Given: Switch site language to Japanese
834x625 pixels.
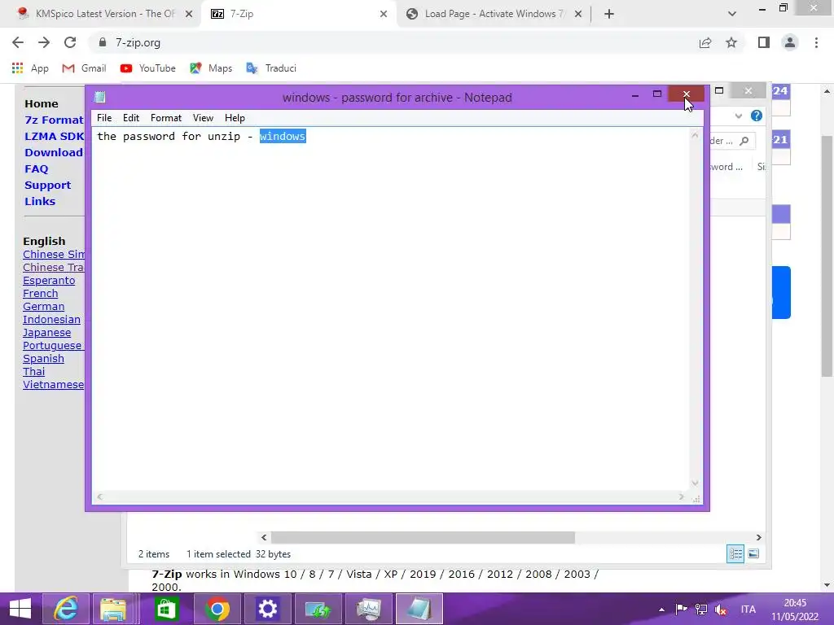Looking at the screenshot, I should point(46,333).
